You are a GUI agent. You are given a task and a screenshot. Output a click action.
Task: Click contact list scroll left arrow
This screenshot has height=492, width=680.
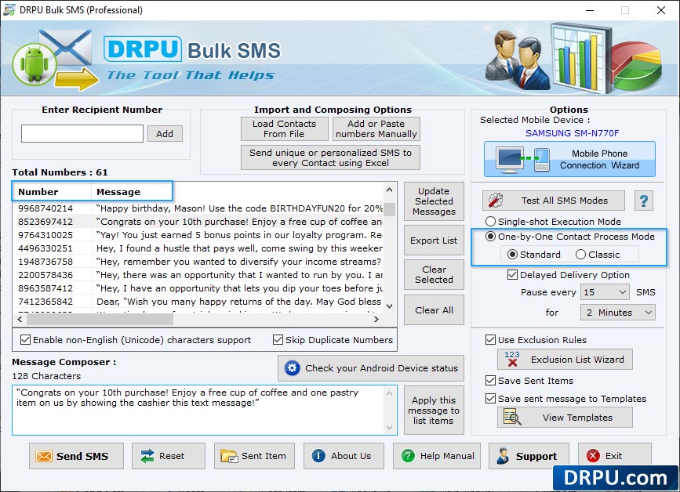click(x=20, y=319)
